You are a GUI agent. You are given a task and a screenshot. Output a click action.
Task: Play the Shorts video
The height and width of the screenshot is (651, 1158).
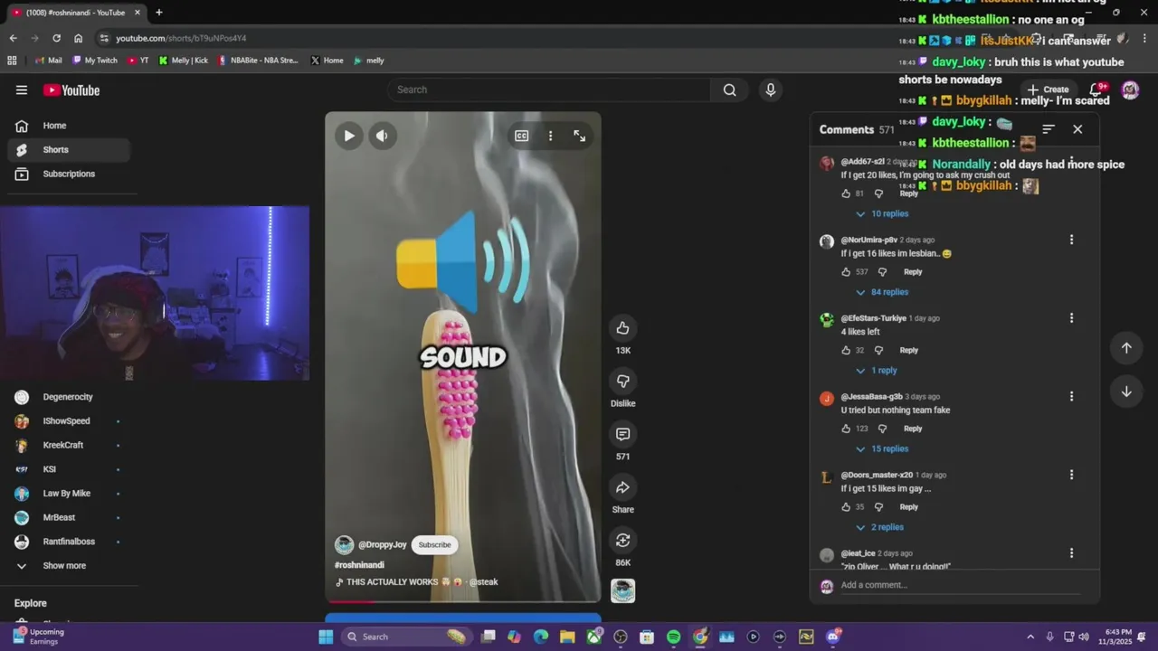(349, 136)
